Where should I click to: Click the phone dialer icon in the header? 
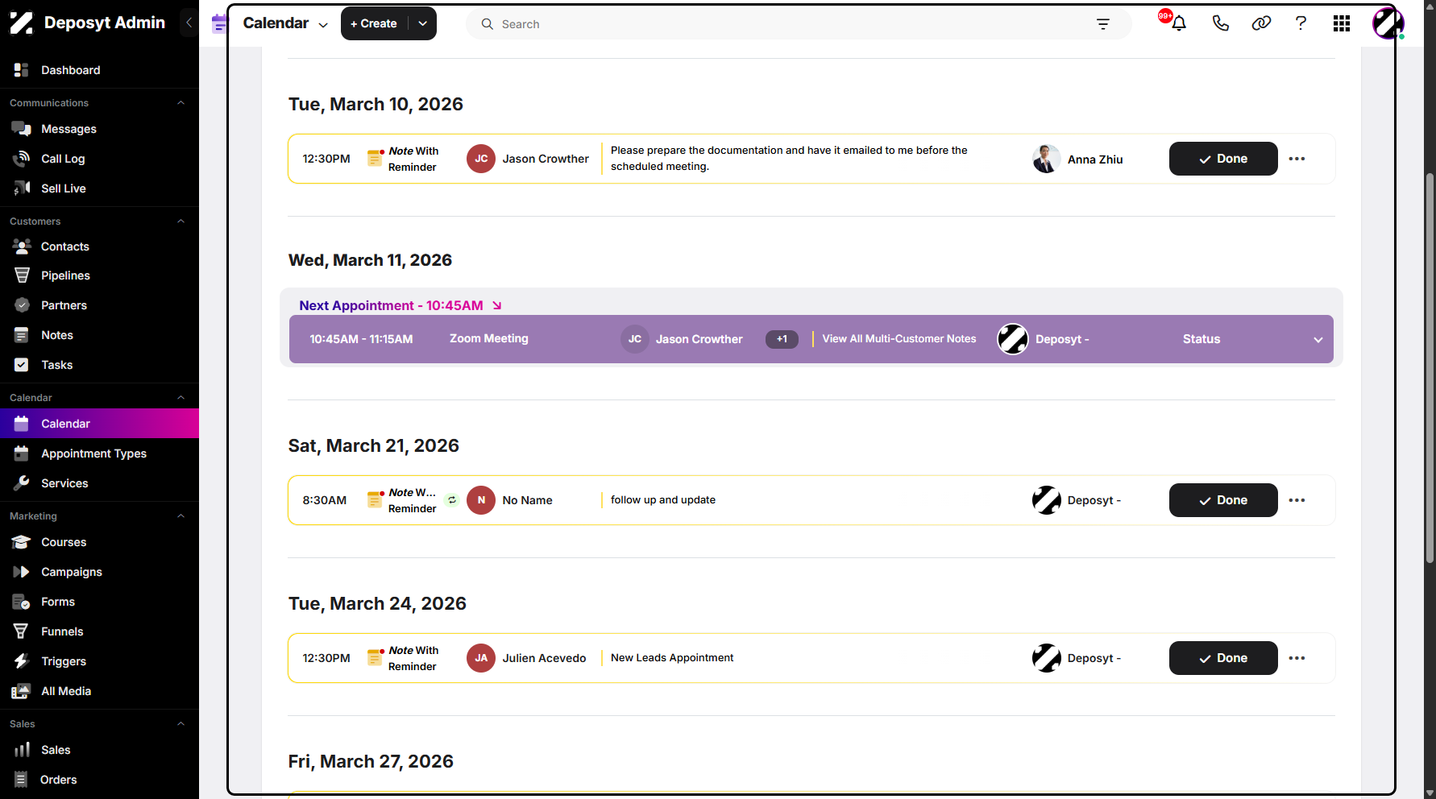coord(1220,23)
